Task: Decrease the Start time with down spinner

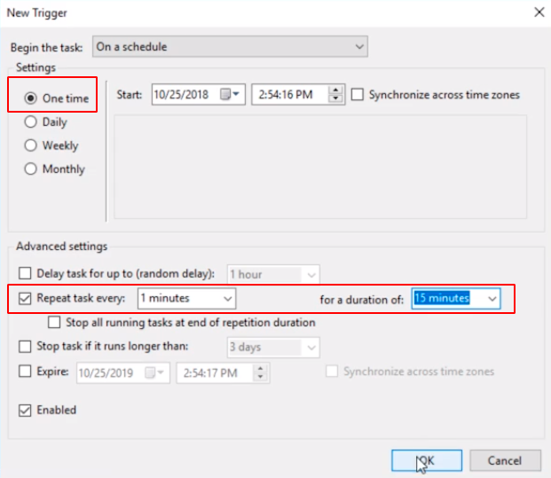Action: coord(336,98)
